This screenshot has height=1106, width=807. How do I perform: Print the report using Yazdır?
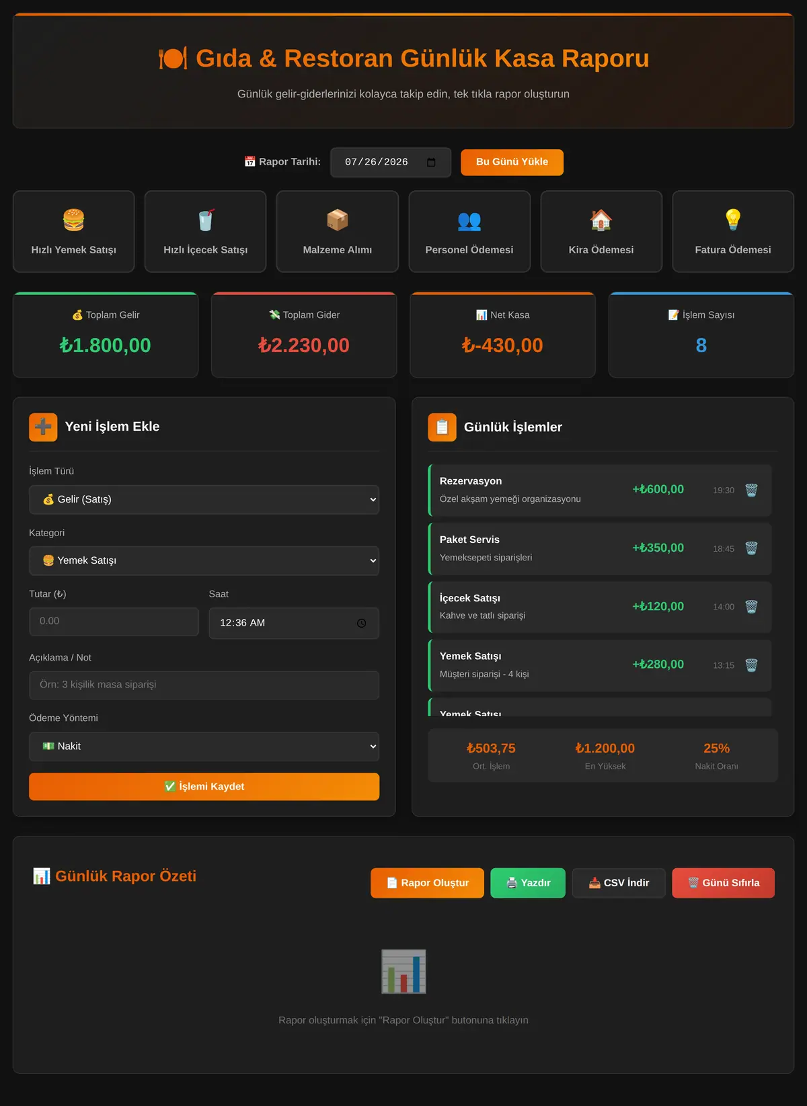[x=528, y=883]
